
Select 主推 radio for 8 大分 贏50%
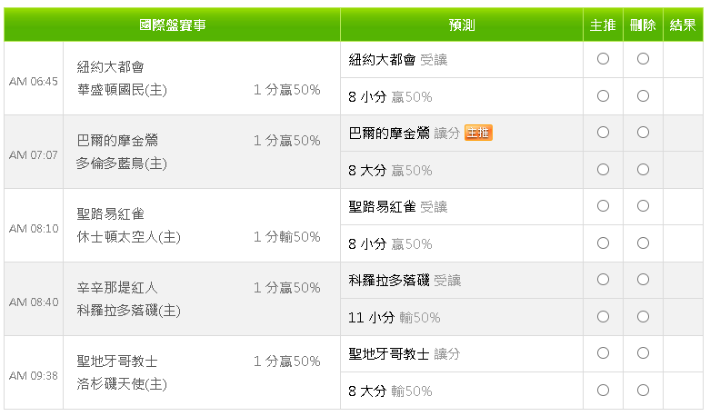(603, 169)
